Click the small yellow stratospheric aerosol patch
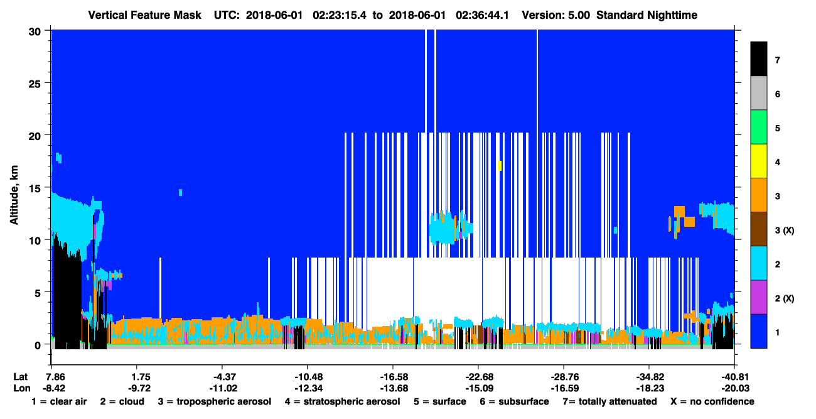This screenshot has height=419, width=816. pyautogui.click(x=500, y=165)
